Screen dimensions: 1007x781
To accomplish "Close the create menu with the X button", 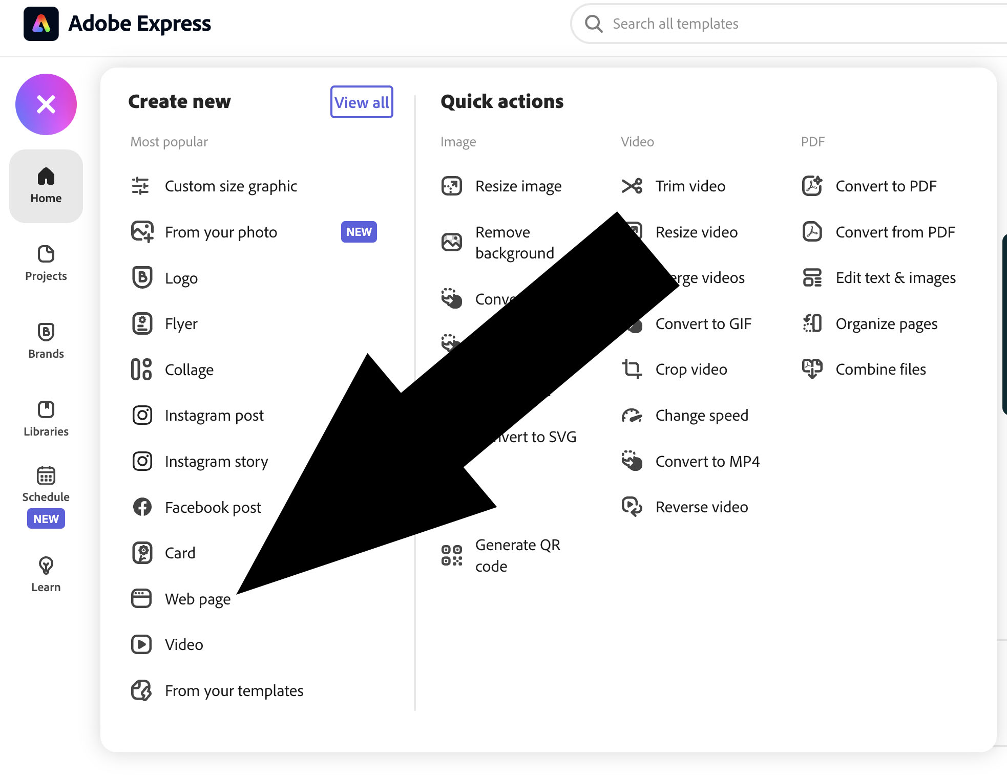I will pyautogui.click(x=46, y=104).
